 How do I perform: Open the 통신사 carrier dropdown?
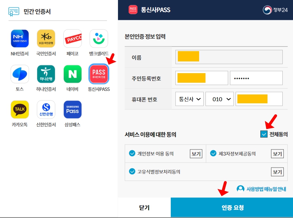[x=190, y=99]
